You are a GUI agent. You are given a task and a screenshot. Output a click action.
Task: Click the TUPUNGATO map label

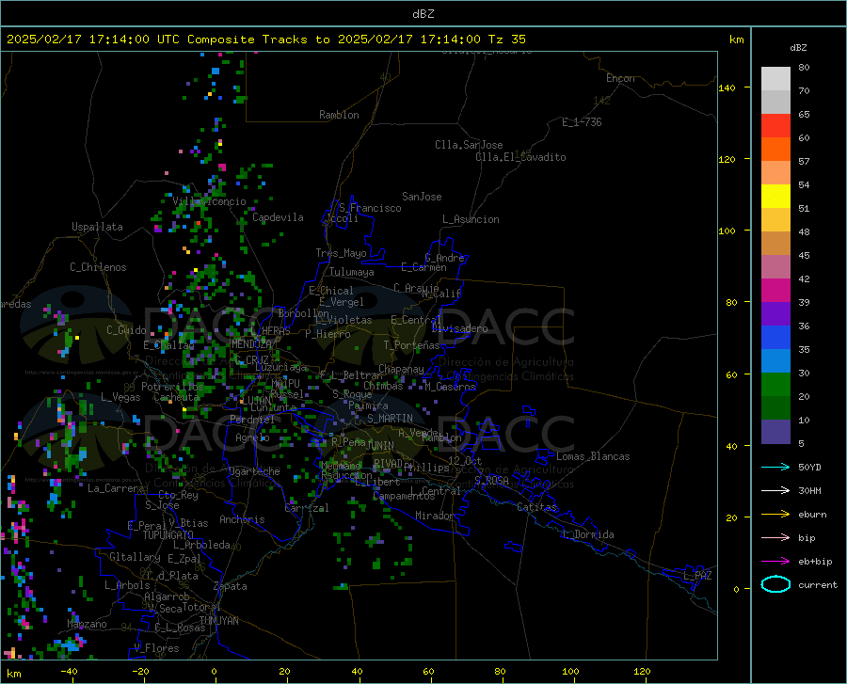[168, 535]
